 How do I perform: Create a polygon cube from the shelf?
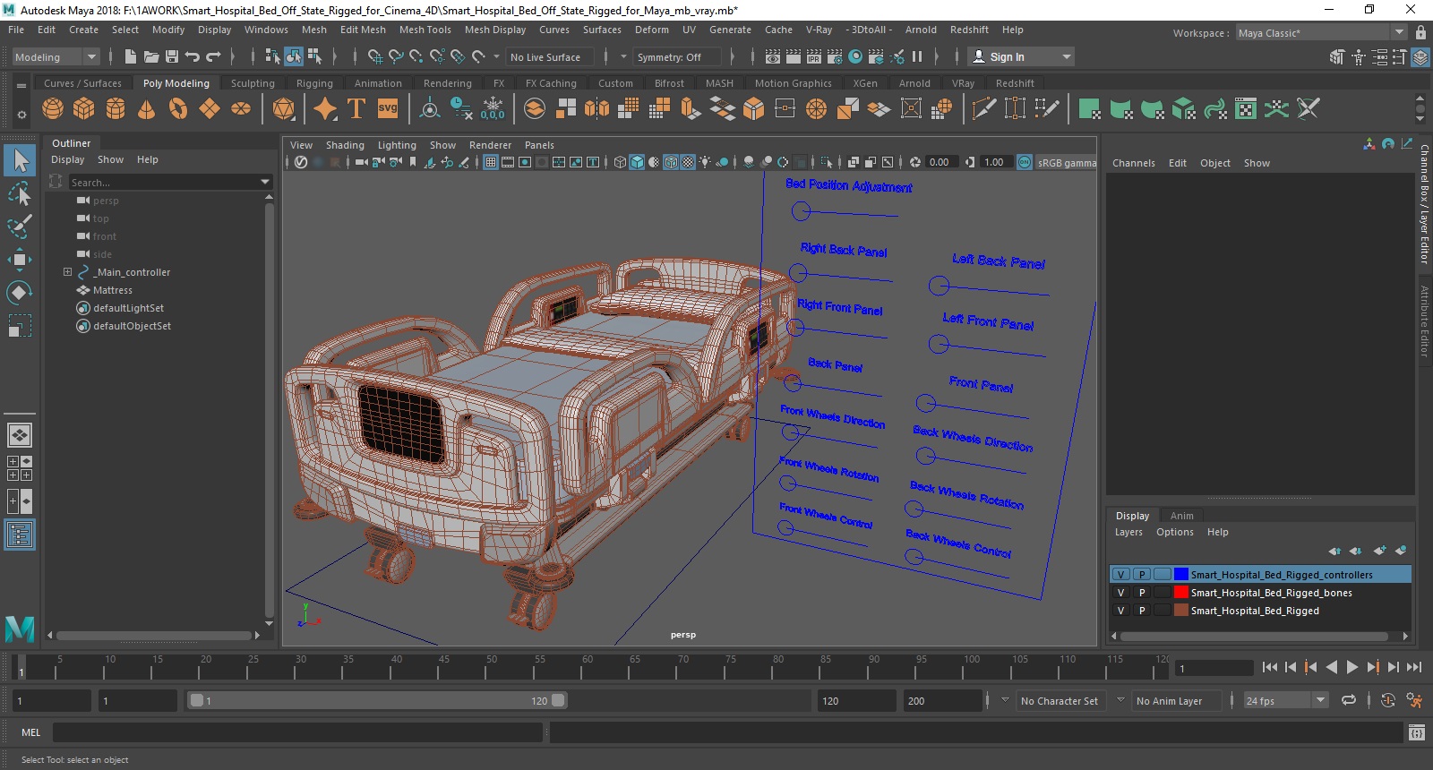tap(84, 109)
